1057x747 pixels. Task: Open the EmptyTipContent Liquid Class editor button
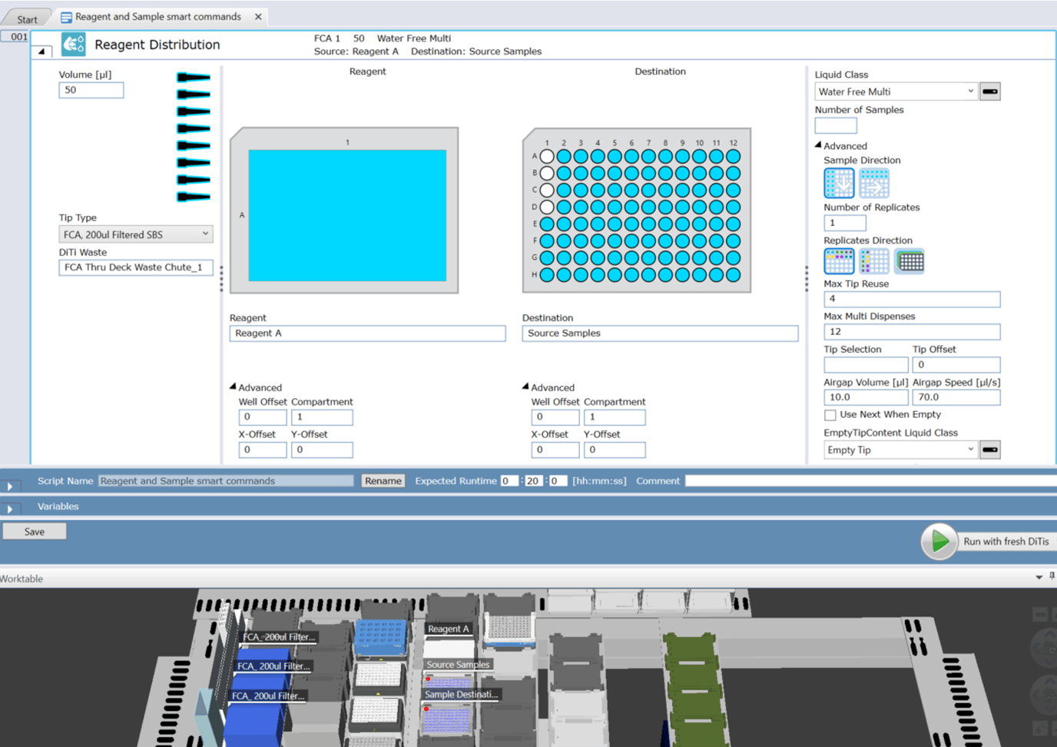990,450
